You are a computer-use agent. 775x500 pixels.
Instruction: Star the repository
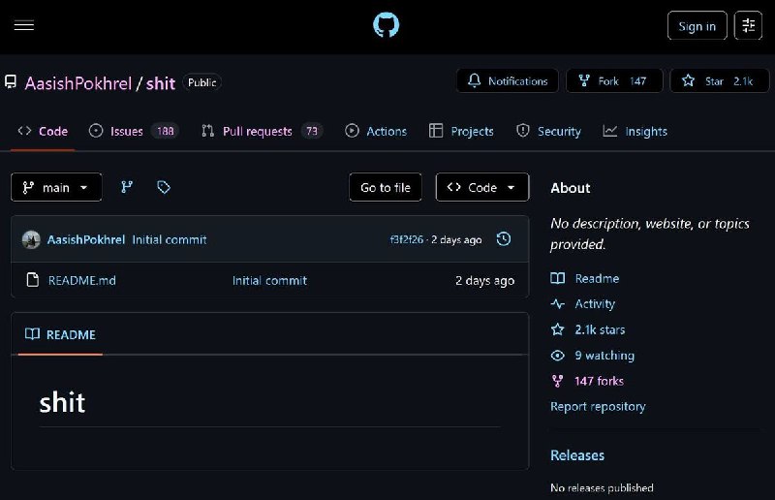719,81
